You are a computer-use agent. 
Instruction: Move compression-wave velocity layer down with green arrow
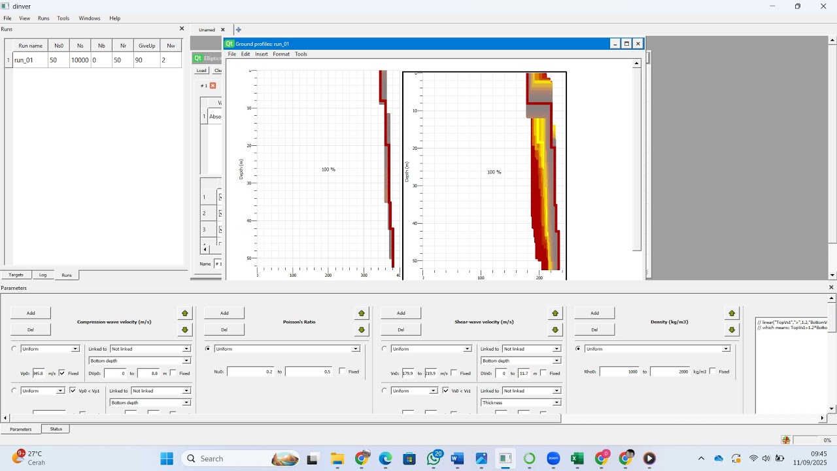[x=185, y=330]
